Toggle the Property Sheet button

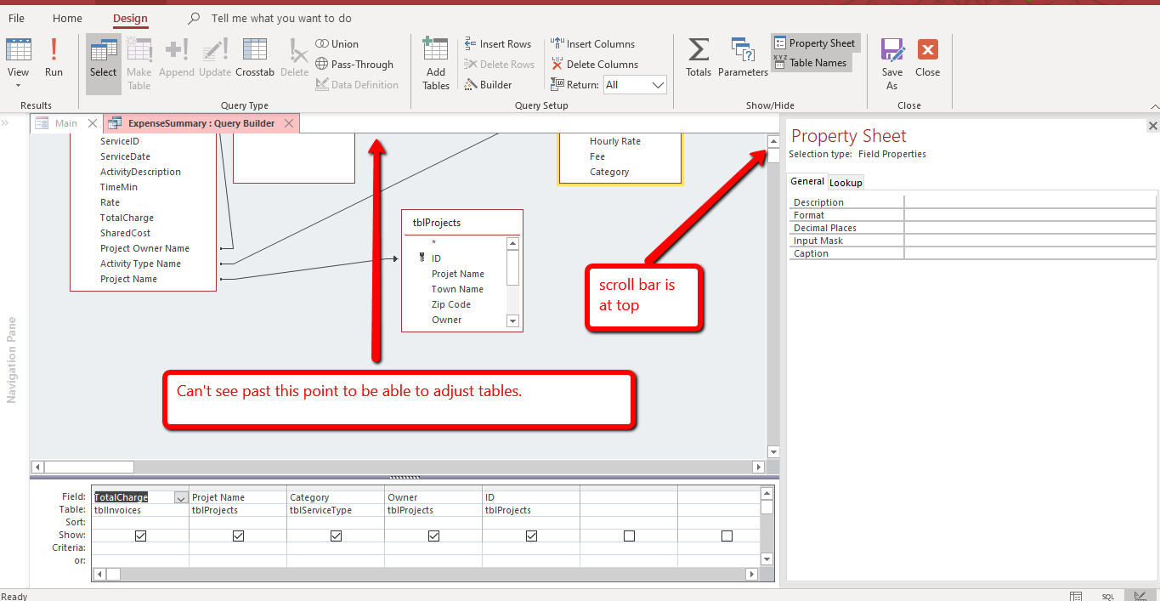point(814,43)
